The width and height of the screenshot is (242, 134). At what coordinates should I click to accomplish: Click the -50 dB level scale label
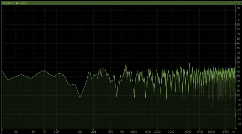(x=238, y=53)
